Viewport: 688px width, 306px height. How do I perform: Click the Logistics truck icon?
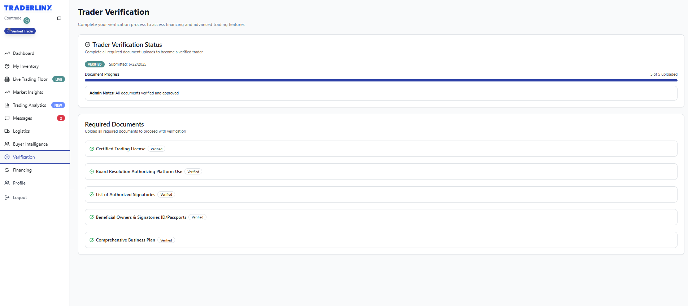click(7, 131)
